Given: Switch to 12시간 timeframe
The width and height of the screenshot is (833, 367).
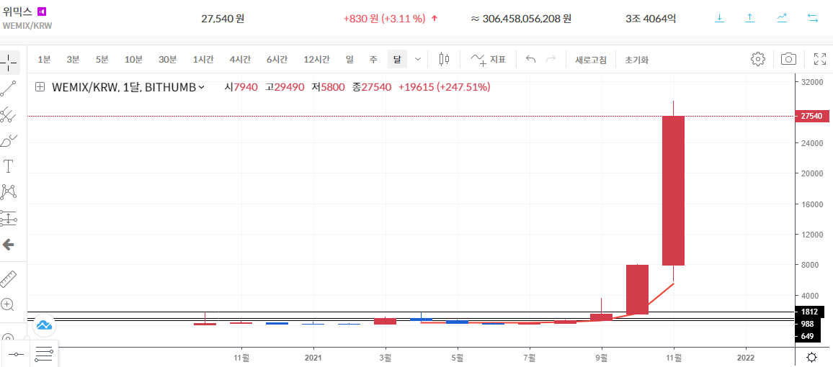Looking at the screenshot, I should [316, 60].
